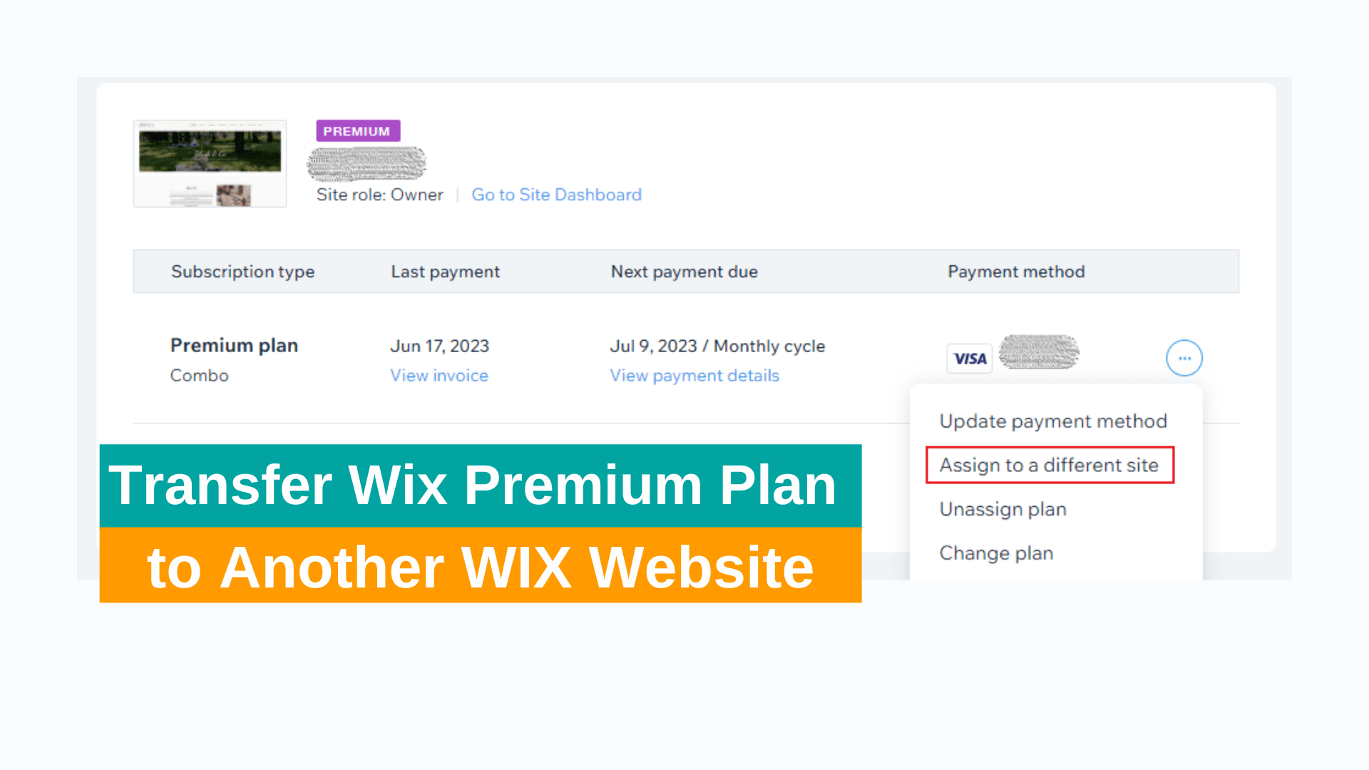Click the Last payment column header

click(445, 272)
